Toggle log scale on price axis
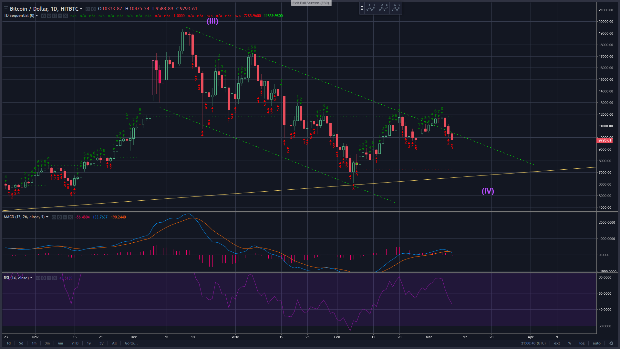Image resolution: width=620 pixels, height=349 pixels. click(x=582, y=343)
